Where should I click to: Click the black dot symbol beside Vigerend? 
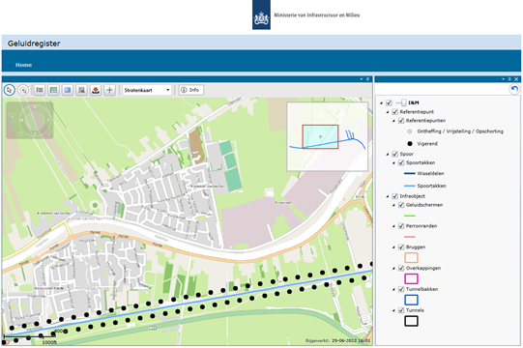[x=410, y=144]
